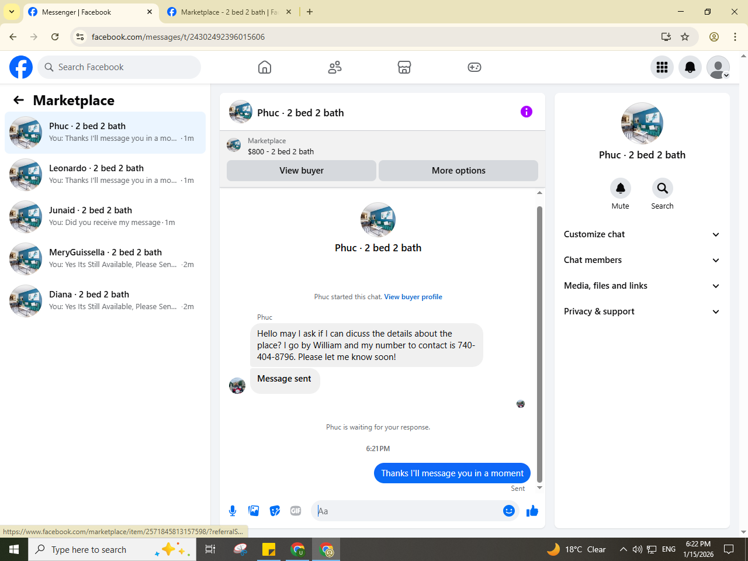Go back with the Marketplace arrow
This screenshot has width=748, height=561.
tap(19, 100)
